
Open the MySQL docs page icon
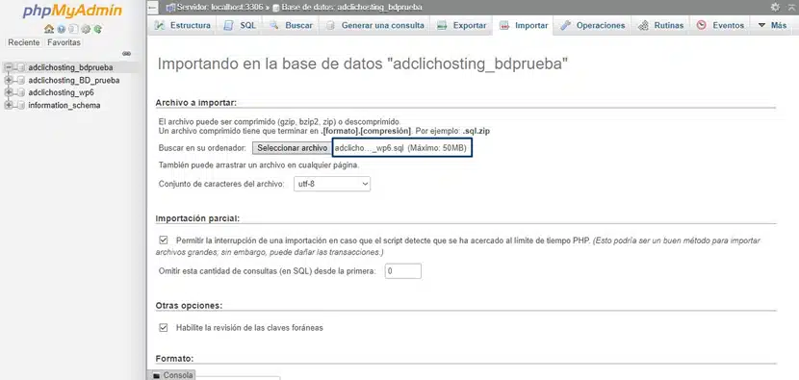[x=73, y=29]
